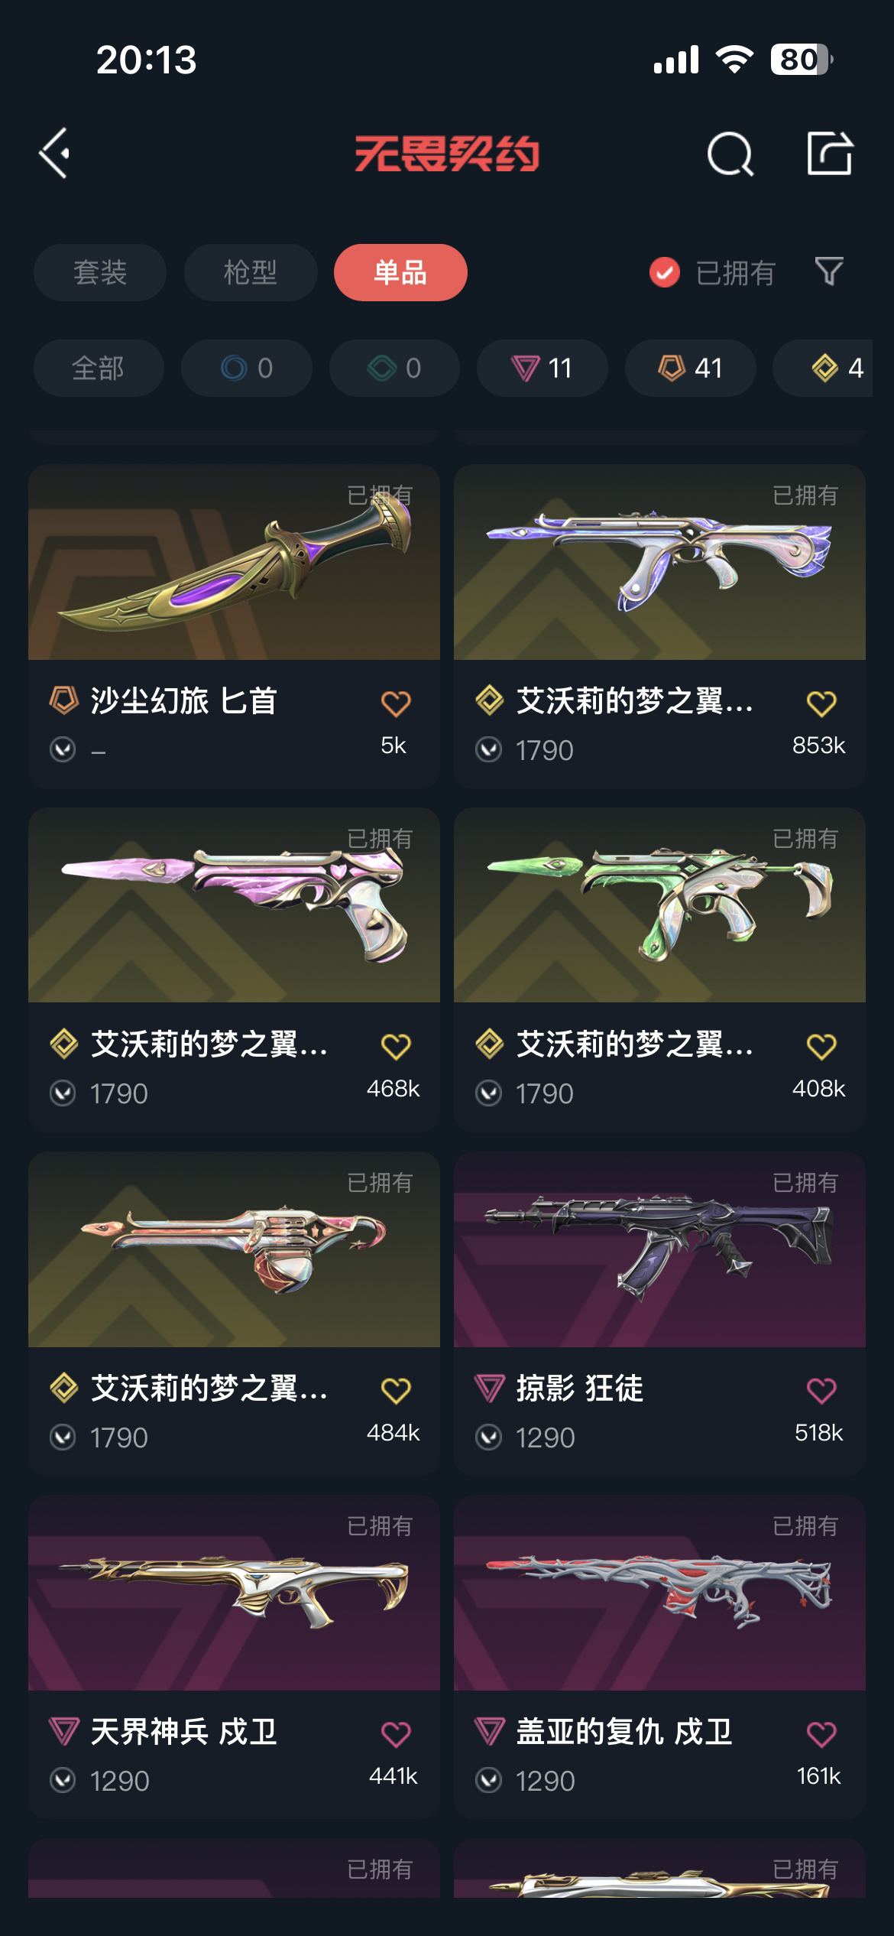Switch to the 枪型 tab
The width and height of the screenshot is (894, 1936).
pos(251,272)
